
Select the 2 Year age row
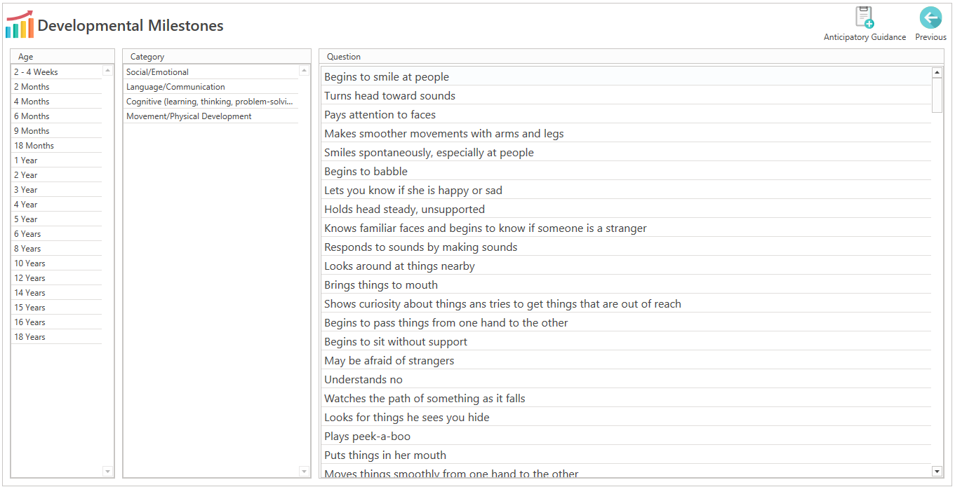56,175
